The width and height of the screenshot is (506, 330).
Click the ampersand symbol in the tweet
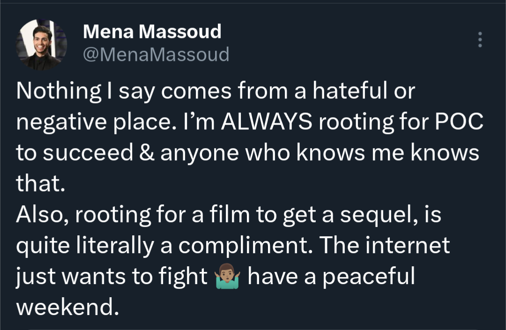point(146,154)
